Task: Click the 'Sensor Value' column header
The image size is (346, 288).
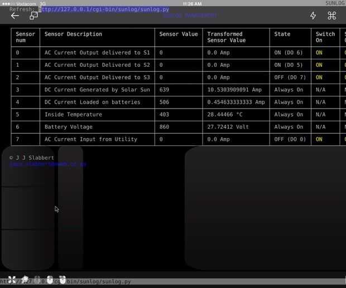Action: [x=179, y=34]
